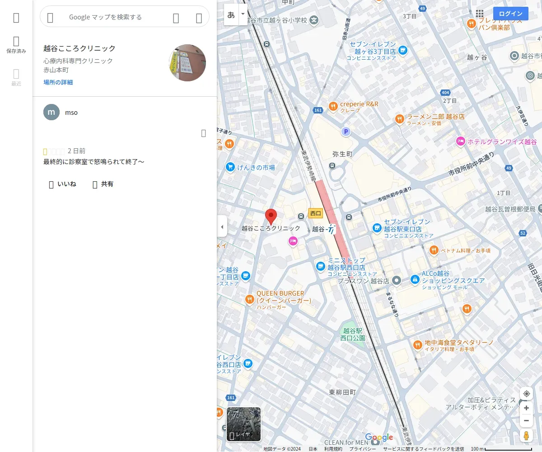
Task: Expand the input method dropdown arrow
Action: (243, 14)
